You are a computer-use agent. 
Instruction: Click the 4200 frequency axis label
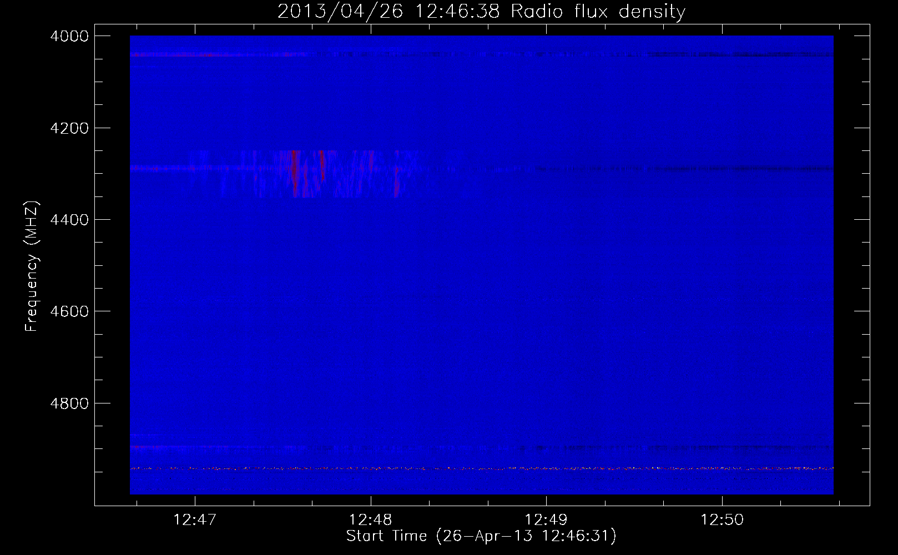tap(69, 128)
